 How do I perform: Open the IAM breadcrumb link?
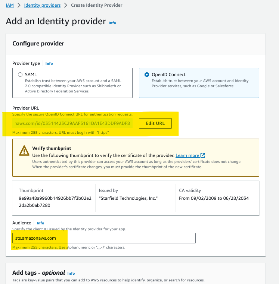click(x=10, y=5)
